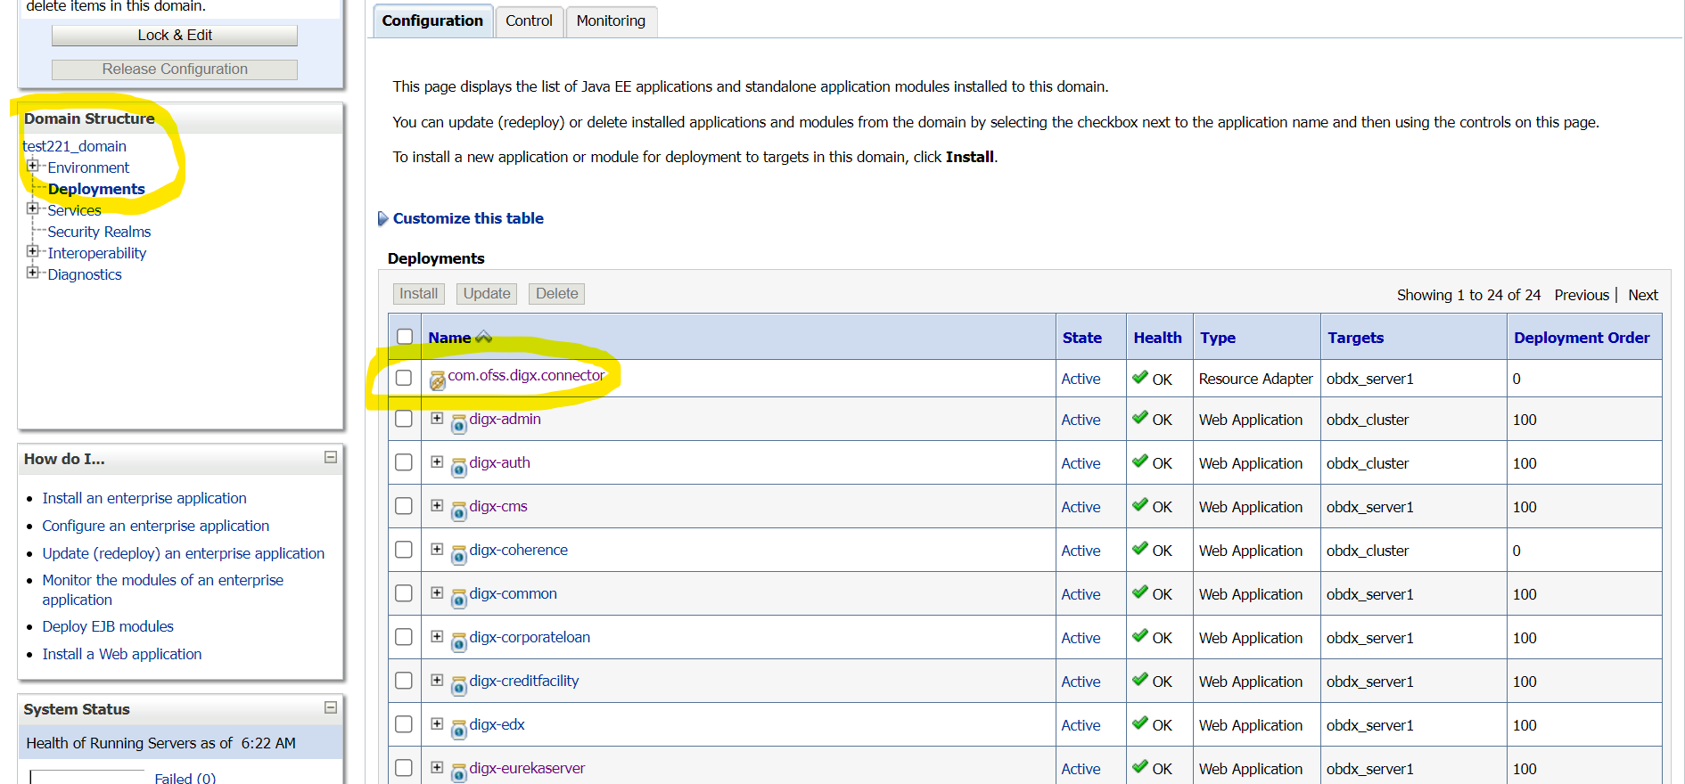Sort the table by State column

(x=1082, y=338)
